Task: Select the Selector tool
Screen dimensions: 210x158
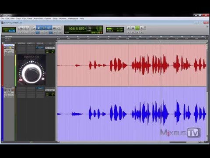Action: pyautogui.click(x=44, y=28)
